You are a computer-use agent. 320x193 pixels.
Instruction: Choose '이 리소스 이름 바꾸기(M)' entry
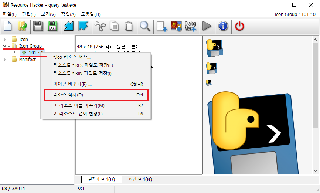[96, 106]
